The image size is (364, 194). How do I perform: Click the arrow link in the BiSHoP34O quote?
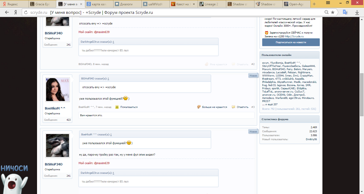(108, 79)
